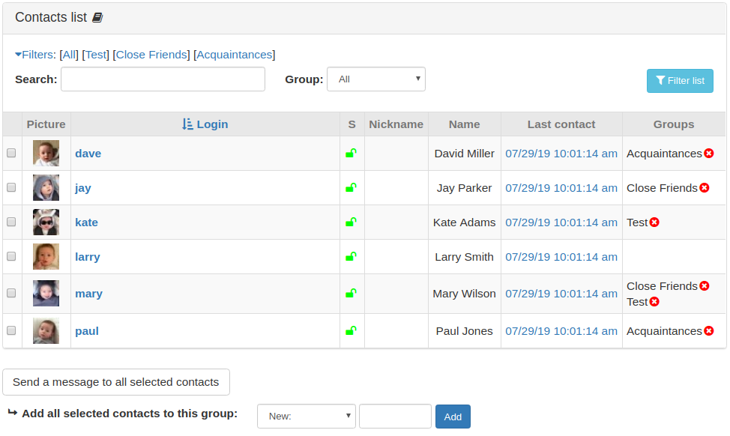This screenshot has height=436, width=730.
Task: Focus the new group name field
Action: point(395,416)
